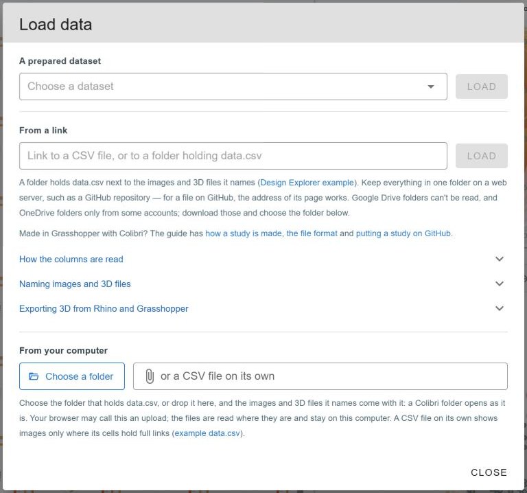Image resolution: width=527 pixels, height=493 pixels.
Task: Click the 'From your computer' heading
Action: 63,350
